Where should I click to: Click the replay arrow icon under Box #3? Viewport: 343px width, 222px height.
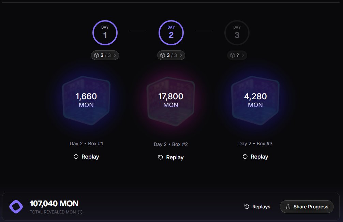tap(245, 157)
